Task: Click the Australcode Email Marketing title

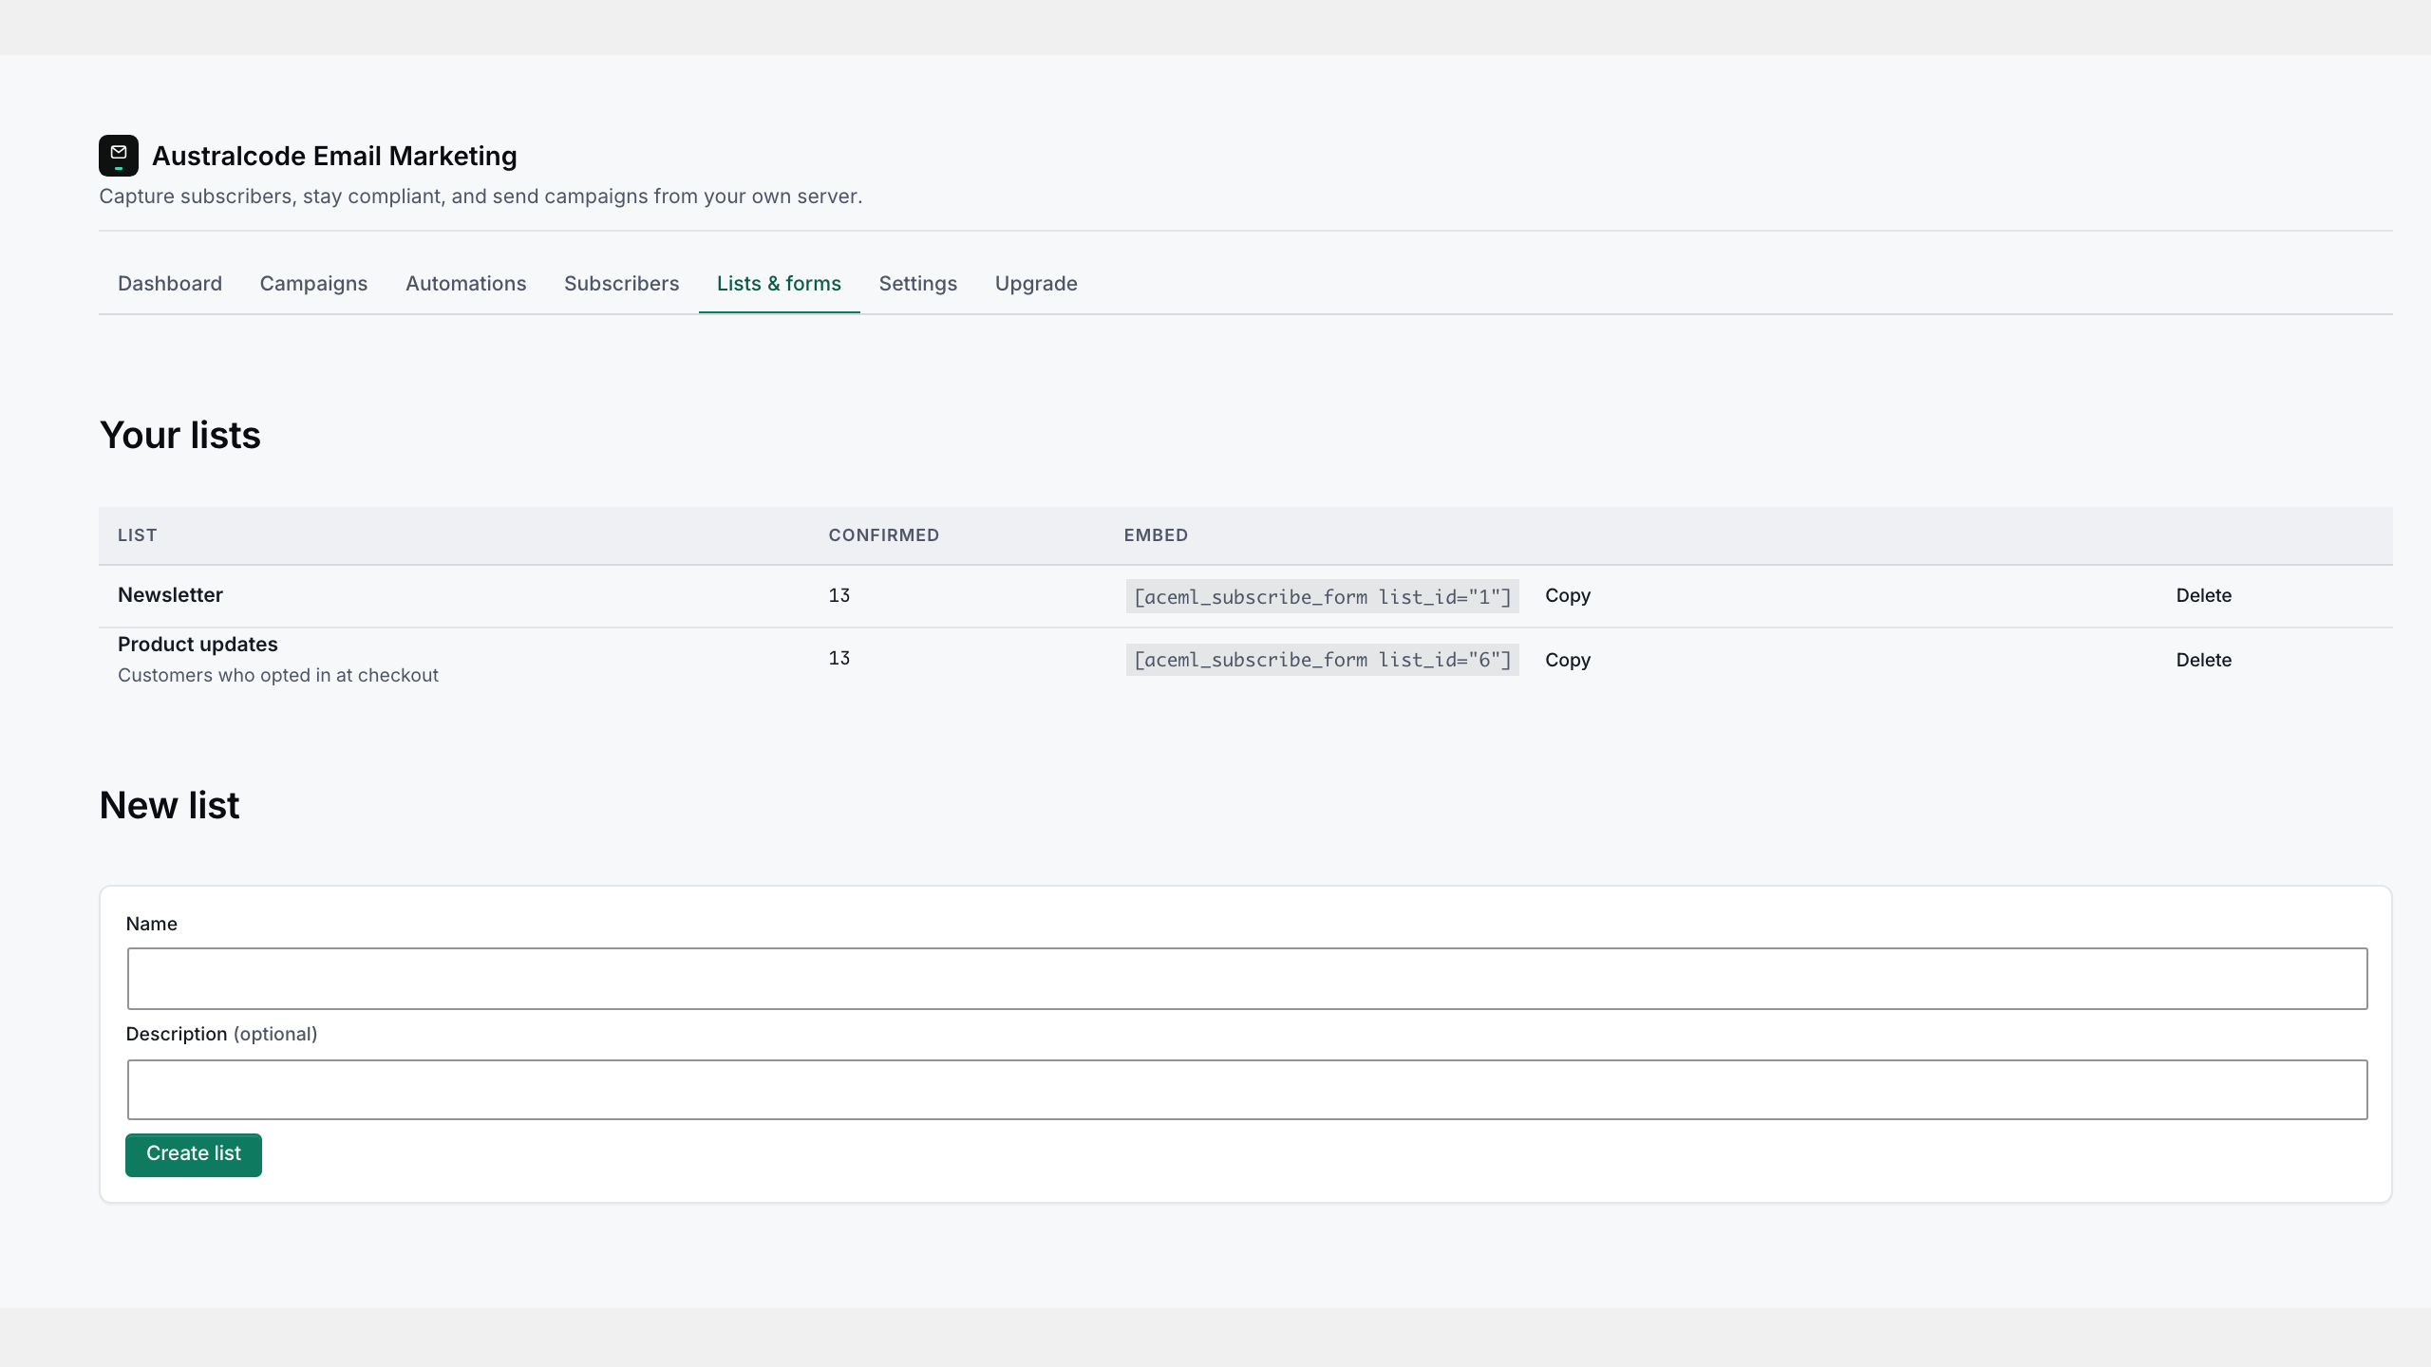Action: click(x=334, y=156)
